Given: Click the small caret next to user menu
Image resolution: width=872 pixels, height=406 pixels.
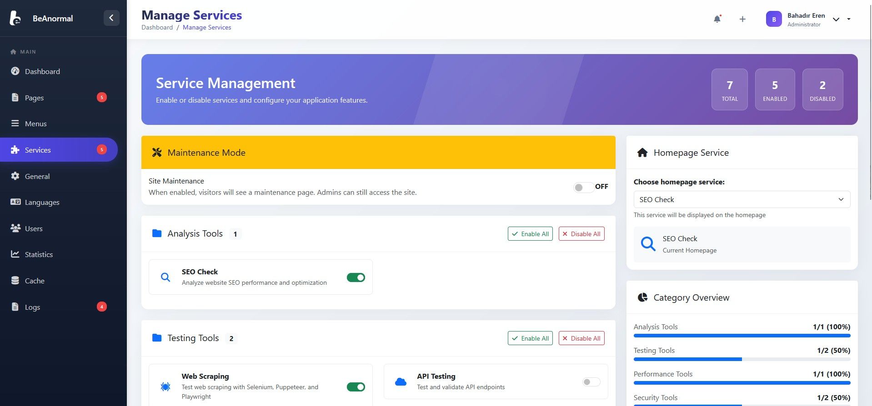Looking at the screenshot, I should [849, 19].
